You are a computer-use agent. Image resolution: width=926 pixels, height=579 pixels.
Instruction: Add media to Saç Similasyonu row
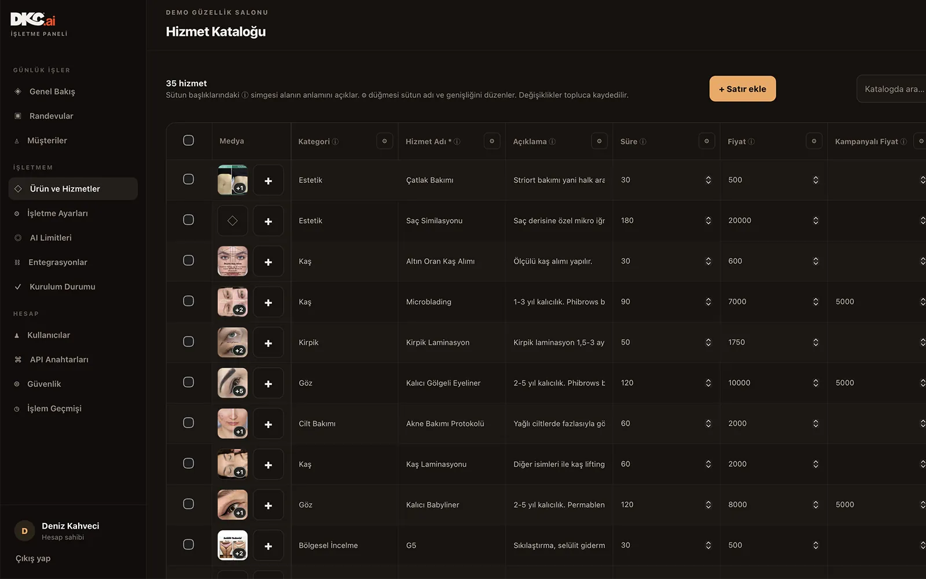(x=268, y=221)
